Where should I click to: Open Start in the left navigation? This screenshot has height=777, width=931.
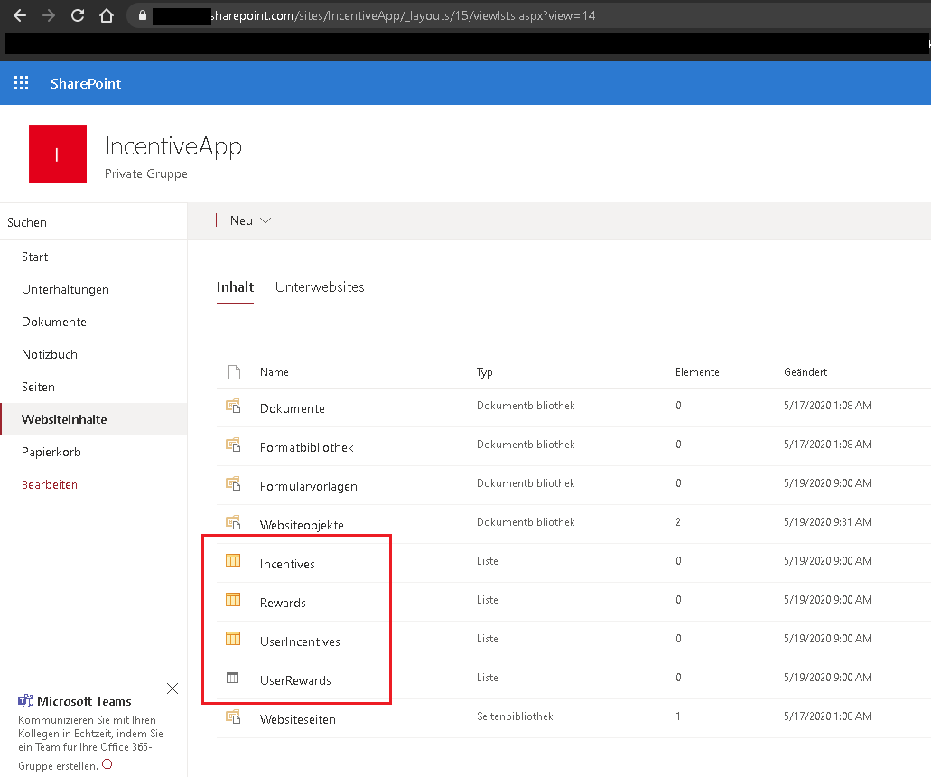point(35,257)
